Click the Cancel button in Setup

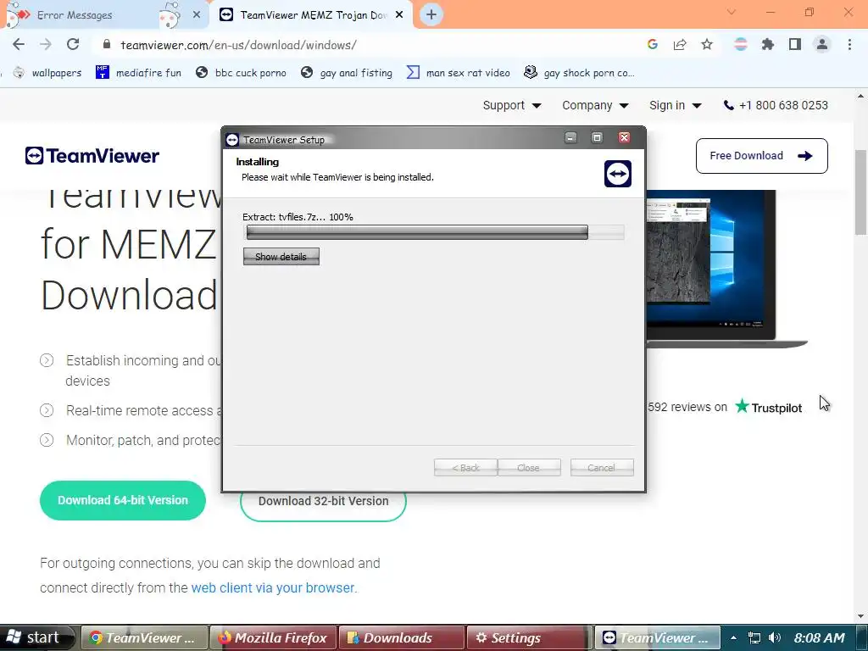[x=602, y=468]
